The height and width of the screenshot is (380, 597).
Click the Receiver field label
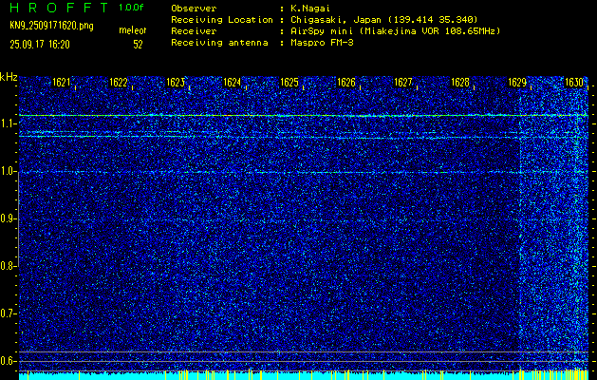(194, 31)
